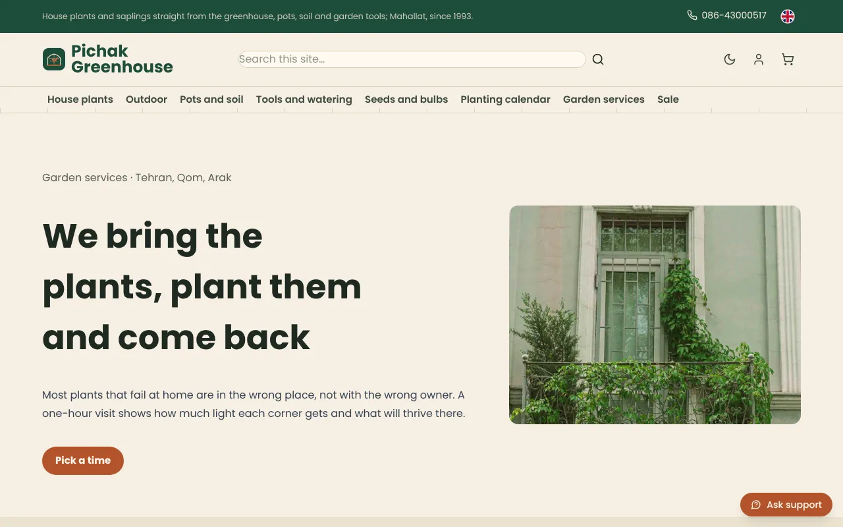
Task: Open the user account icon
Action: (759, 59)
